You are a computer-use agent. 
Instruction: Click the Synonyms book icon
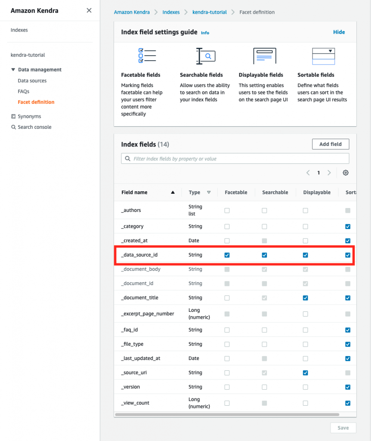point(13,116)
